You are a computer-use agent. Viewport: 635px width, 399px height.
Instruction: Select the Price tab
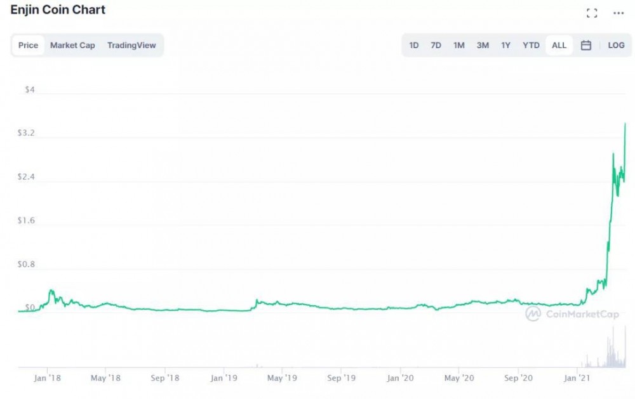pyautogui.click(x=28, y=45)
